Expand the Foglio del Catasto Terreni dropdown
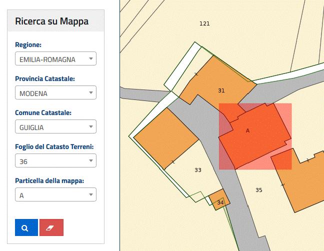The image size is (324, 251). coord(55,160)
